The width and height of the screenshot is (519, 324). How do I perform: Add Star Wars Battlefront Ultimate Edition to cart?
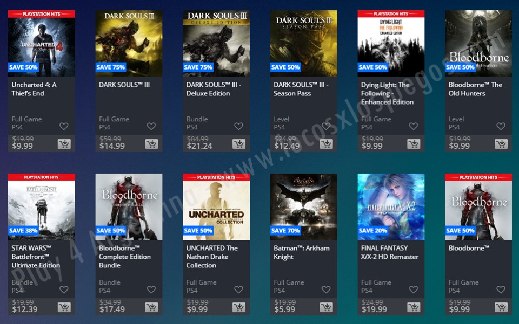click(64, 307)
